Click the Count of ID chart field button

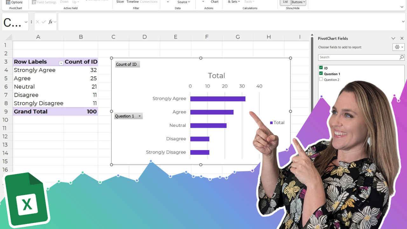[x=128, y=64]
